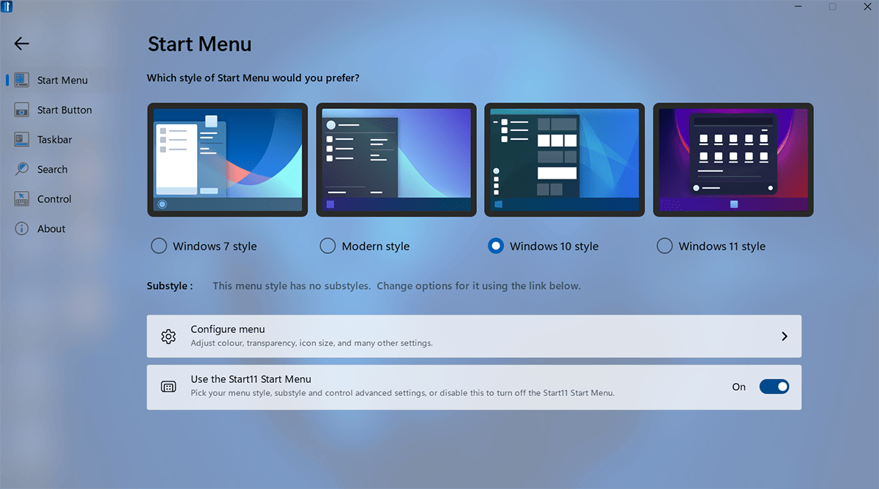The height and width of the screenshot is (489, 879).
Task: Click the Start11 Start Menu keyboard-style icon
Action: point(168,387)
